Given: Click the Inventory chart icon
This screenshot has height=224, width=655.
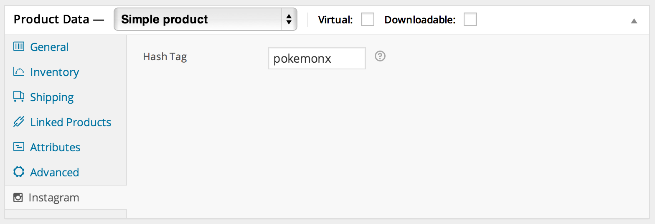Looking at the screenshot, I should click(18, 72).
